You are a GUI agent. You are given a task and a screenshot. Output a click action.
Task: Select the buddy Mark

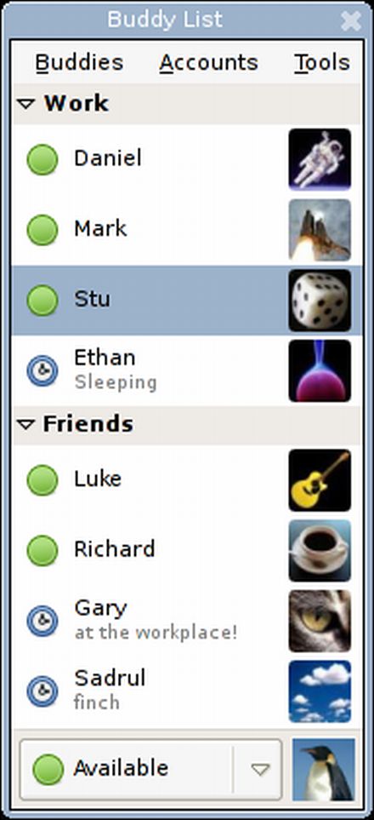[186, 230]
